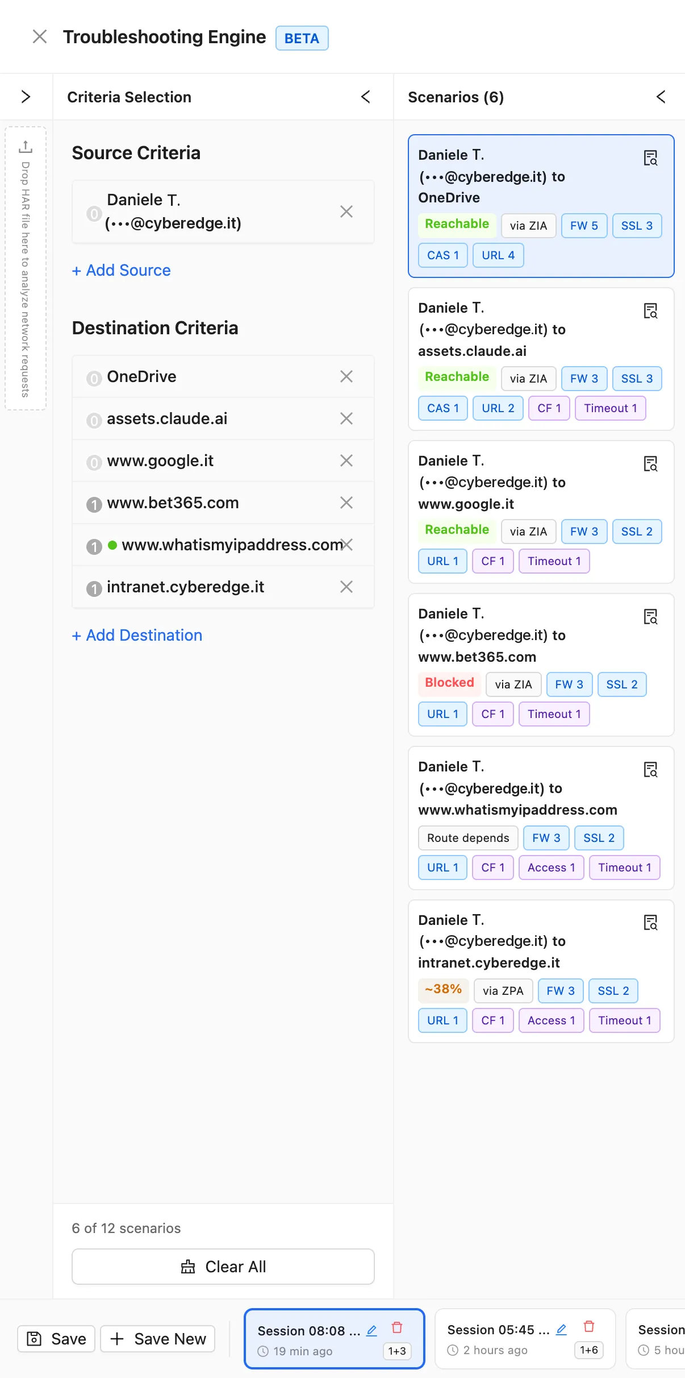Click SSL 2 tag in bet365 scenario
The height and width of the screenshot is (1378, 685).
622,684
